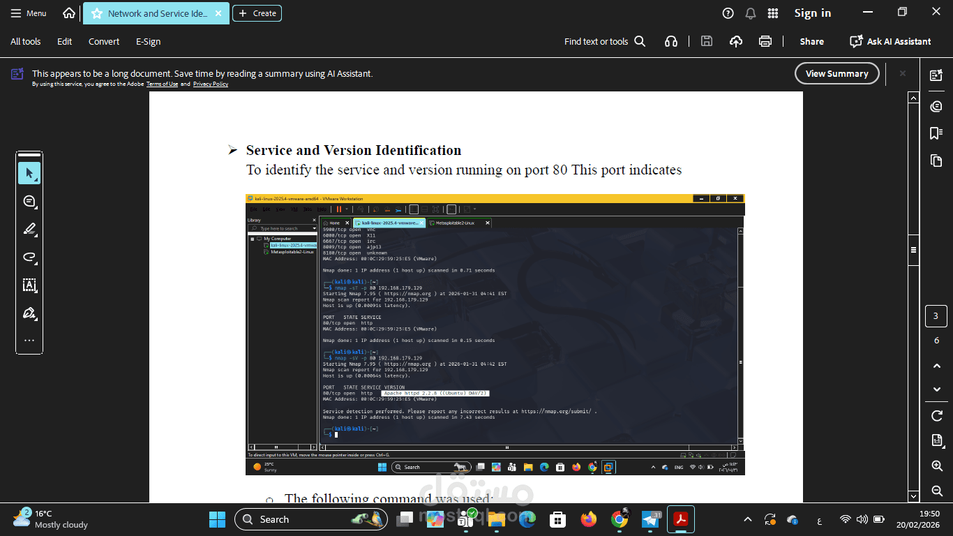
Task: Click the Share button
Action: 812,41
